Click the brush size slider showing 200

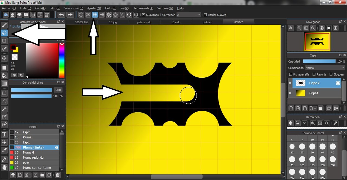31,90
